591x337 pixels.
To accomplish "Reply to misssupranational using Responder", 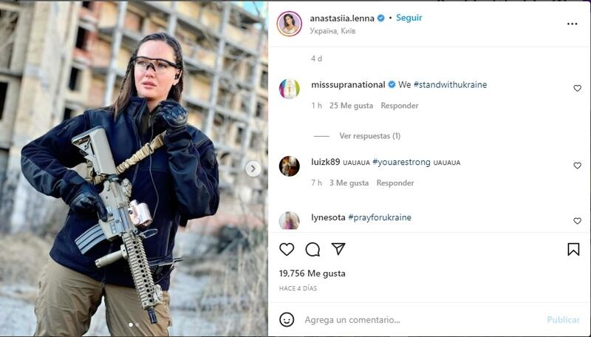I will [x=399, y=106].
